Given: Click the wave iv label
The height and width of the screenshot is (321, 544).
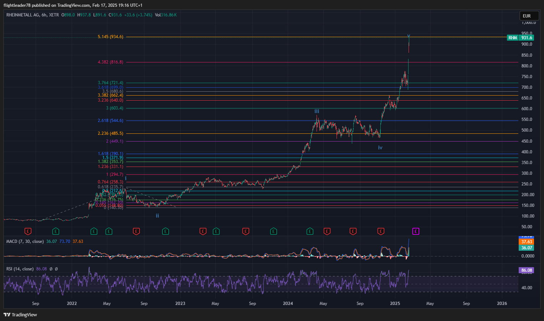Looking at the screenshot, I should click(380, 147).
